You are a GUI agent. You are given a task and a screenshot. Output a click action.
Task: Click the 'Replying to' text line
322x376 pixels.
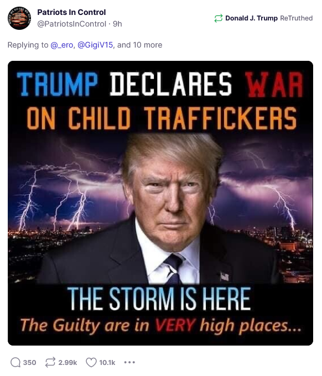tap(85, 45)
